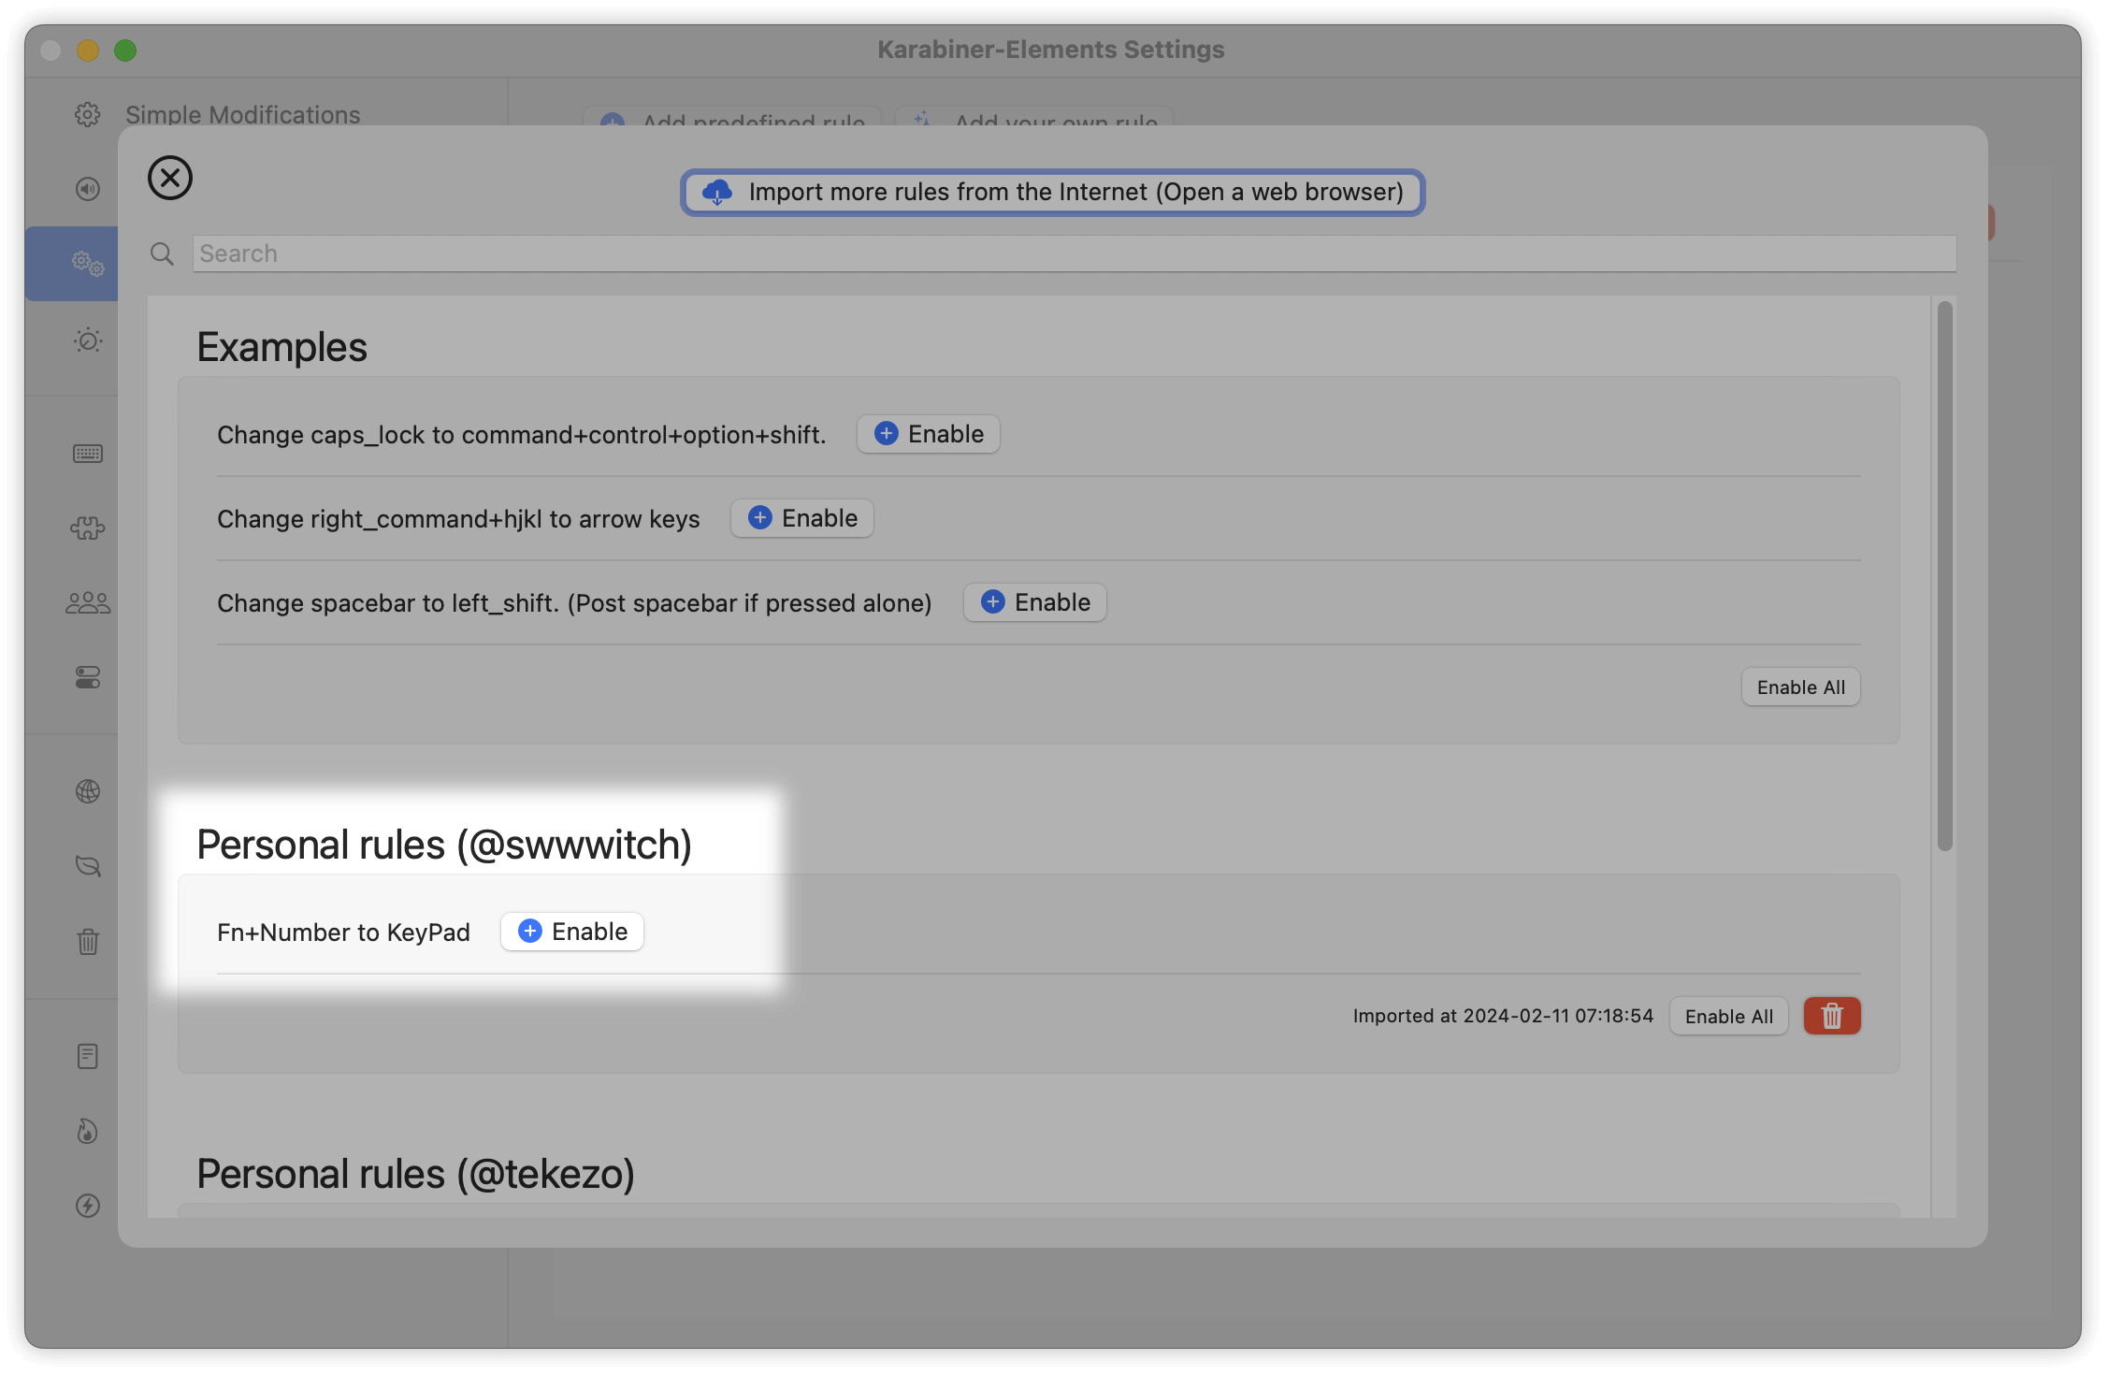The image size is (2107, 1374).
Task: Open the lightning-bolt Action sidebar icon
Action: click(x=88, y=1206)
